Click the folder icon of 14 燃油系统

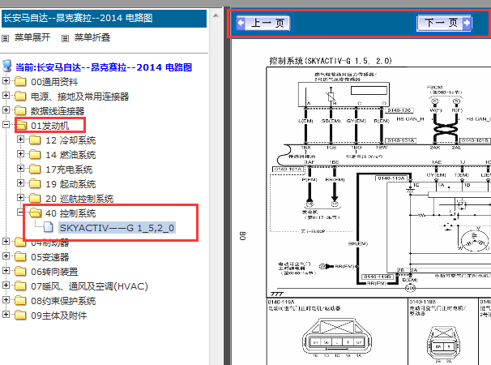(35, 155)
